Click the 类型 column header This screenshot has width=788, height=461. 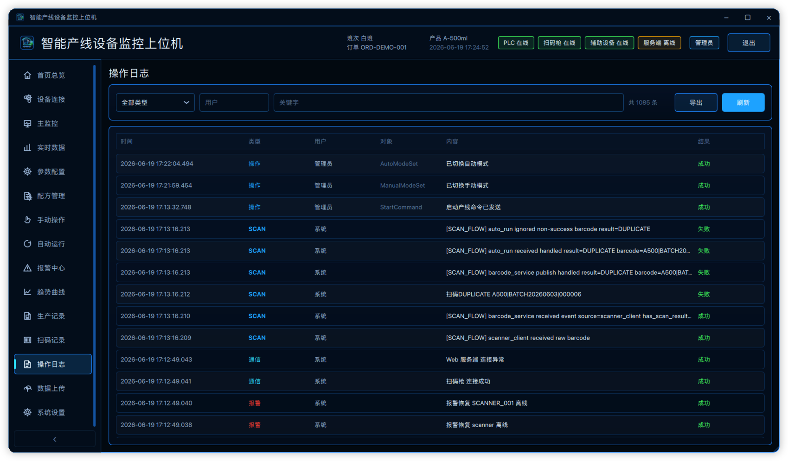point(254,141)
